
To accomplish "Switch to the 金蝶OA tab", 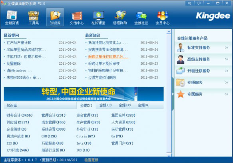I will pos(143,105).
